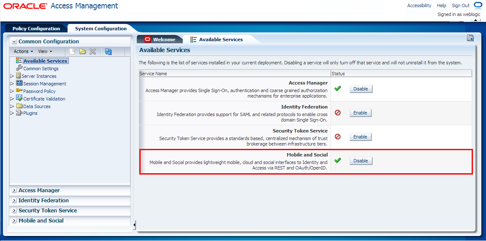Switch to the Welcome tab

[x=160, y=40]
